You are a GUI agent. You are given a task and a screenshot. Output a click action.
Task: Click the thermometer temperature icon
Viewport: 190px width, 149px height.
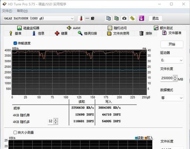coord(81,18)
